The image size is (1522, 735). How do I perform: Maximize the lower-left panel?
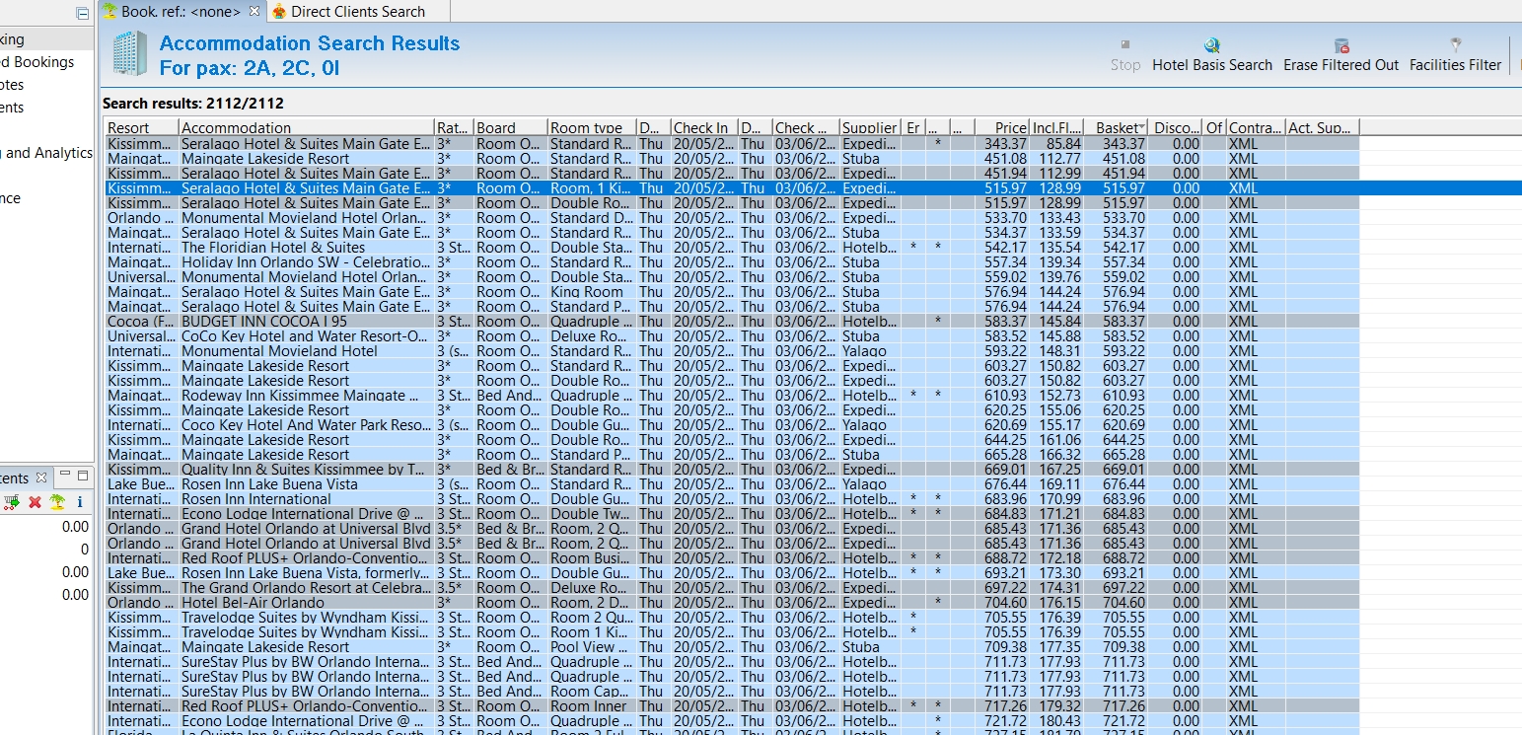pos(83,477)
